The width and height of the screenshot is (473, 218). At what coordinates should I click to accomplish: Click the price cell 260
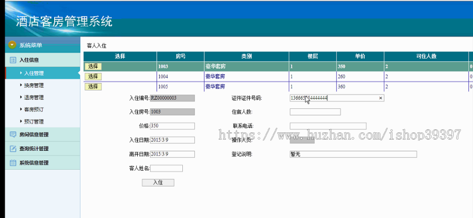click(360, 77)
